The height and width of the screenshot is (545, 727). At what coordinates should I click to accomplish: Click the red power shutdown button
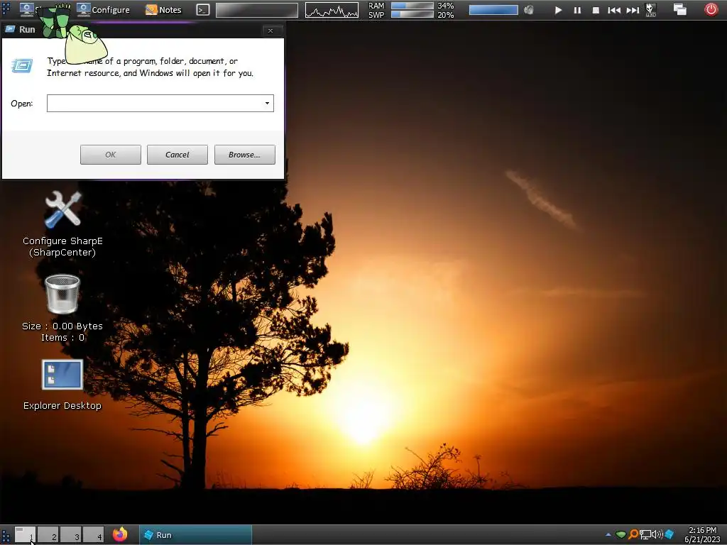[x=711, y=9]
